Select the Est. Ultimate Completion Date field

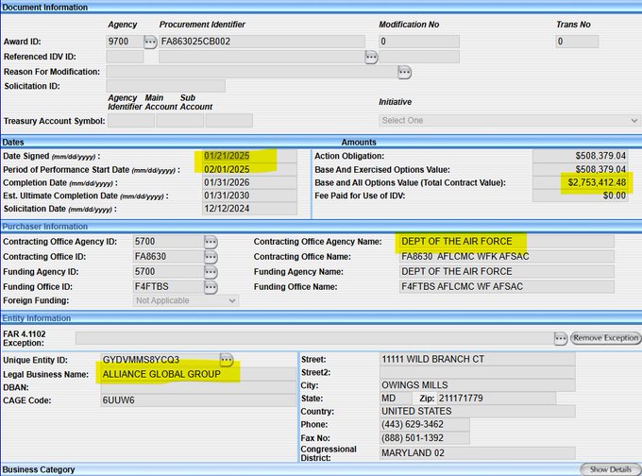pyautogui.click(x=248, y=195)
